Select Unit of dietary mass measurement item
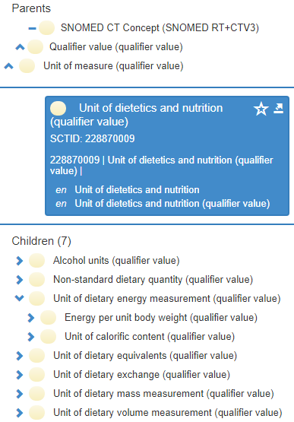294x422 pixels. tap(163, 394)
